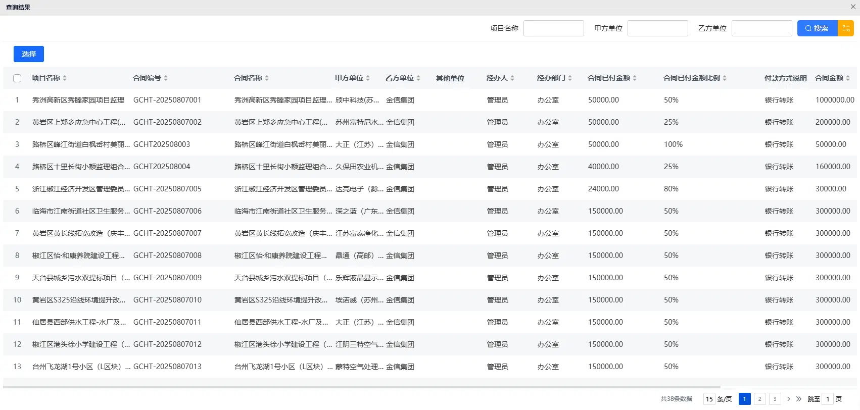The height and width of the screenshot is (410, 860).
Task: Click paid amount 24000.00 cell
Action: [603, 189]
